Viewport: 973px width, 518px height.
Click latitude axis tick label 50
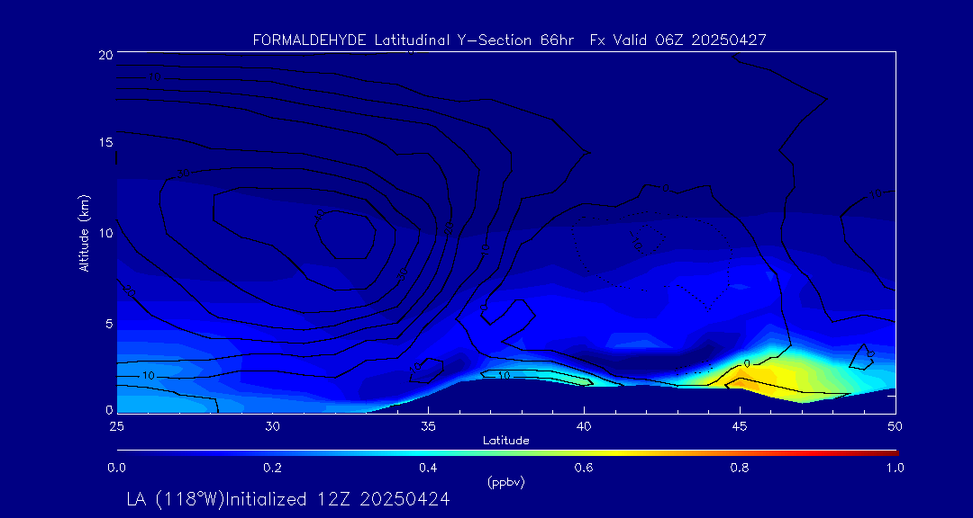pos(896,426)
